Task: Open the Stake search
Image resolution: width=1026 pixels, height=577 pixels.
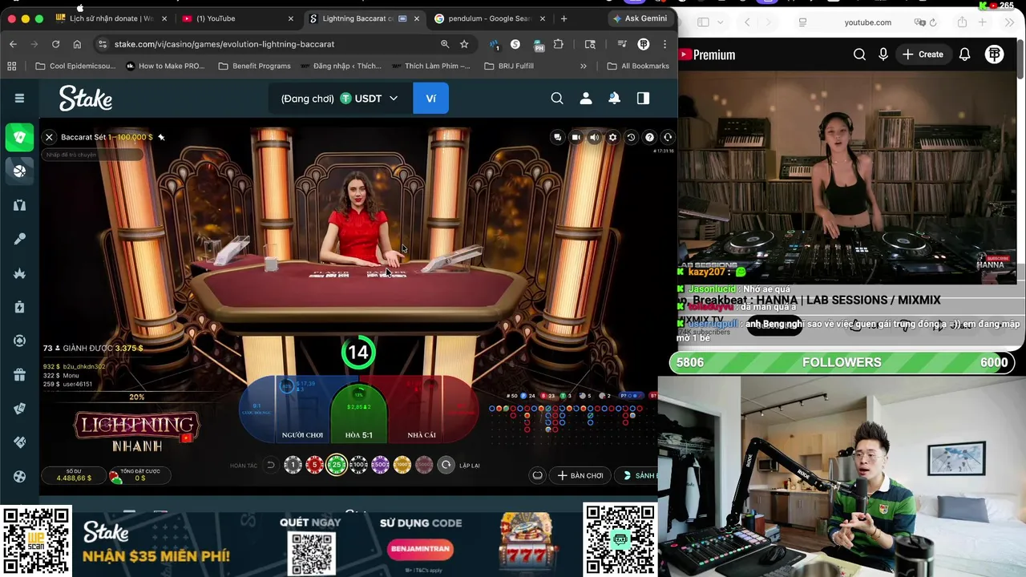Action: pyautogui.click(x=557, y=99)
